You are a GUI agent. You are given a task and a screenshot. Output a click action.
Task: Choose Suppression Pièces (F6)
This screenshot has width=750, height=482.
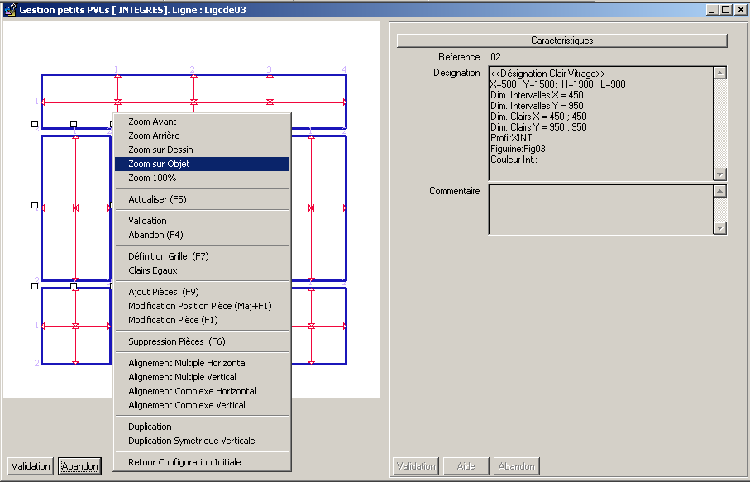click(x=176, y=341)
